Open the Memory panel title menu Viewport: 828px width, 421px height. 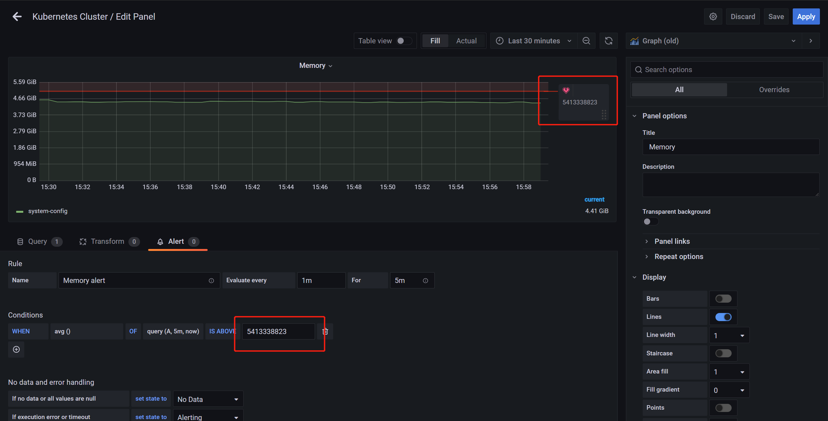click(316, 66)
